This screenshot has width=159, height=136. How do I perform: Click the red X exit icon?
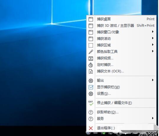click(x=91, y=128)
